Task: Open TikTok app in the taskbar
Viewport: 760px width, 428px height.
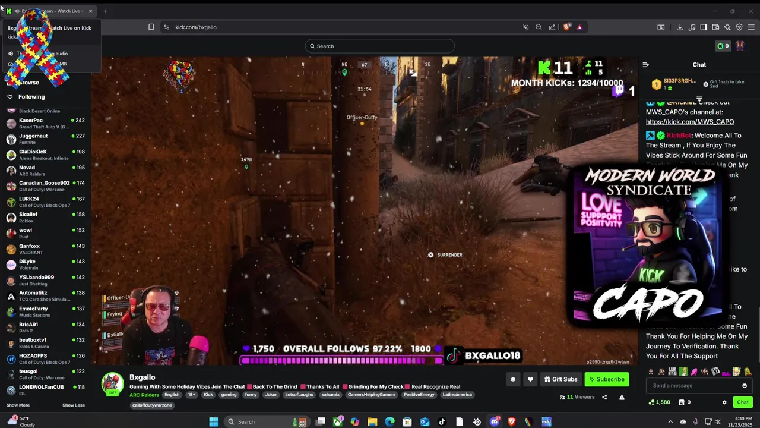Action: point(442,422)
